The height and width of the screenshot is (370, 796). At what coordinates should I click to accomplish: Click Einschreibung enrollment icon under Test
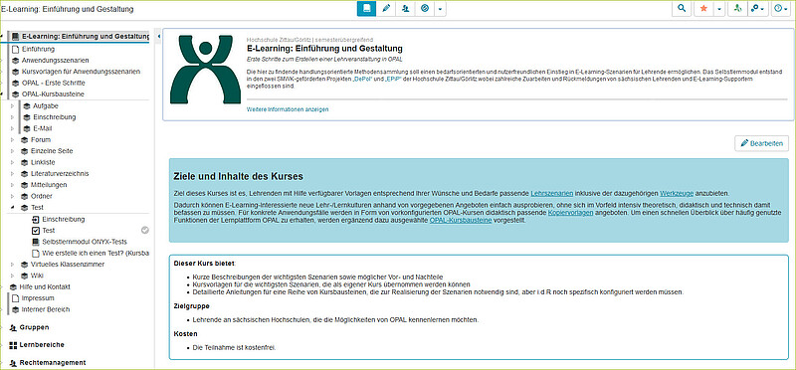pyautogui.click(x=36, y=219)
